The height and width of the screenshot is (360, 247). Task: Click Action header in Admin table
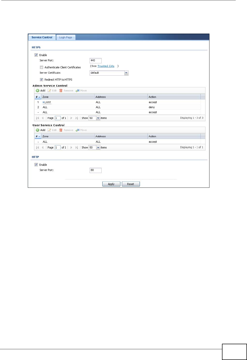pos(174,97)
